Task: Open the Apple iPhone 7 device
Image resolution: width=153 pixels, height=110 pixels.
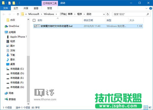Action: [x=18, y=37]
